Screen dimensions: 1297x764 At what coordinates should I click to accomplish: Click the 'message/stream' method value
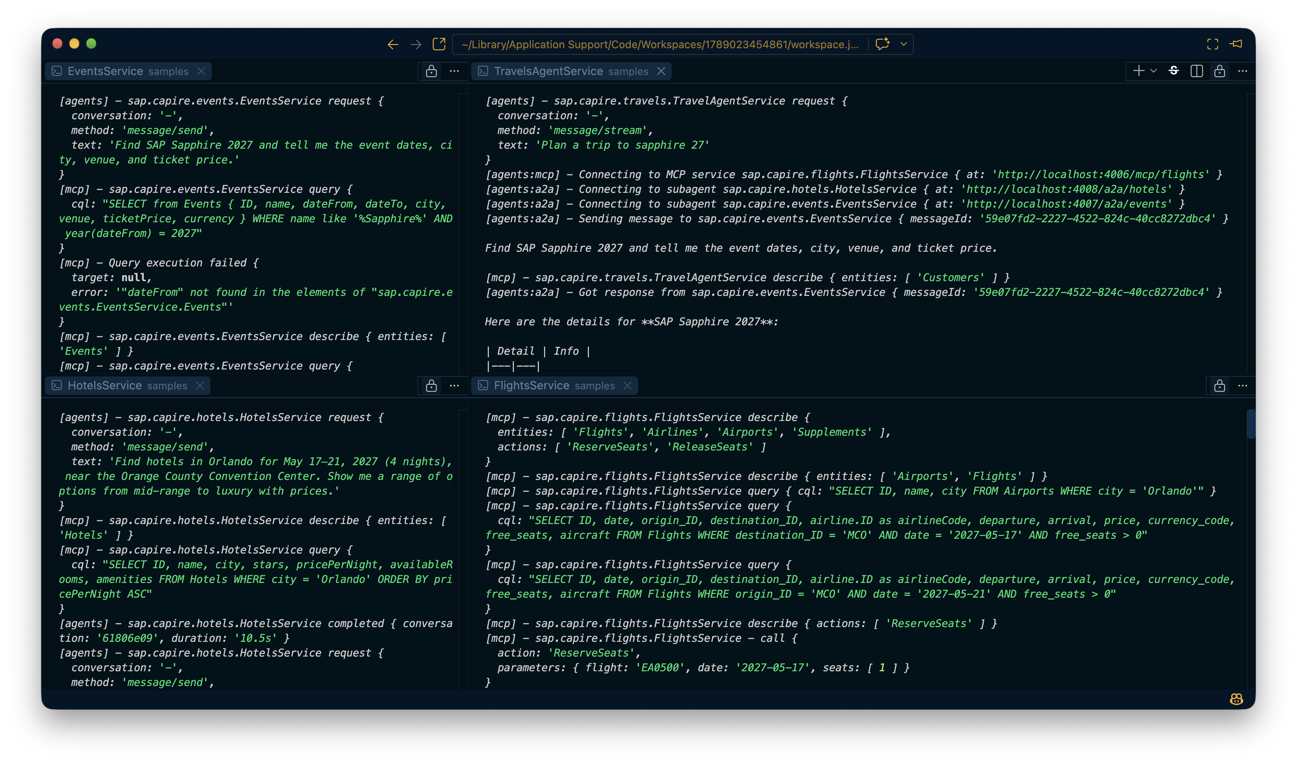coord(597,130)
